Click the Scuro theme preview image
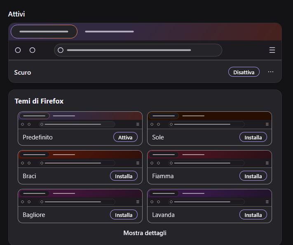 (145, 41)
